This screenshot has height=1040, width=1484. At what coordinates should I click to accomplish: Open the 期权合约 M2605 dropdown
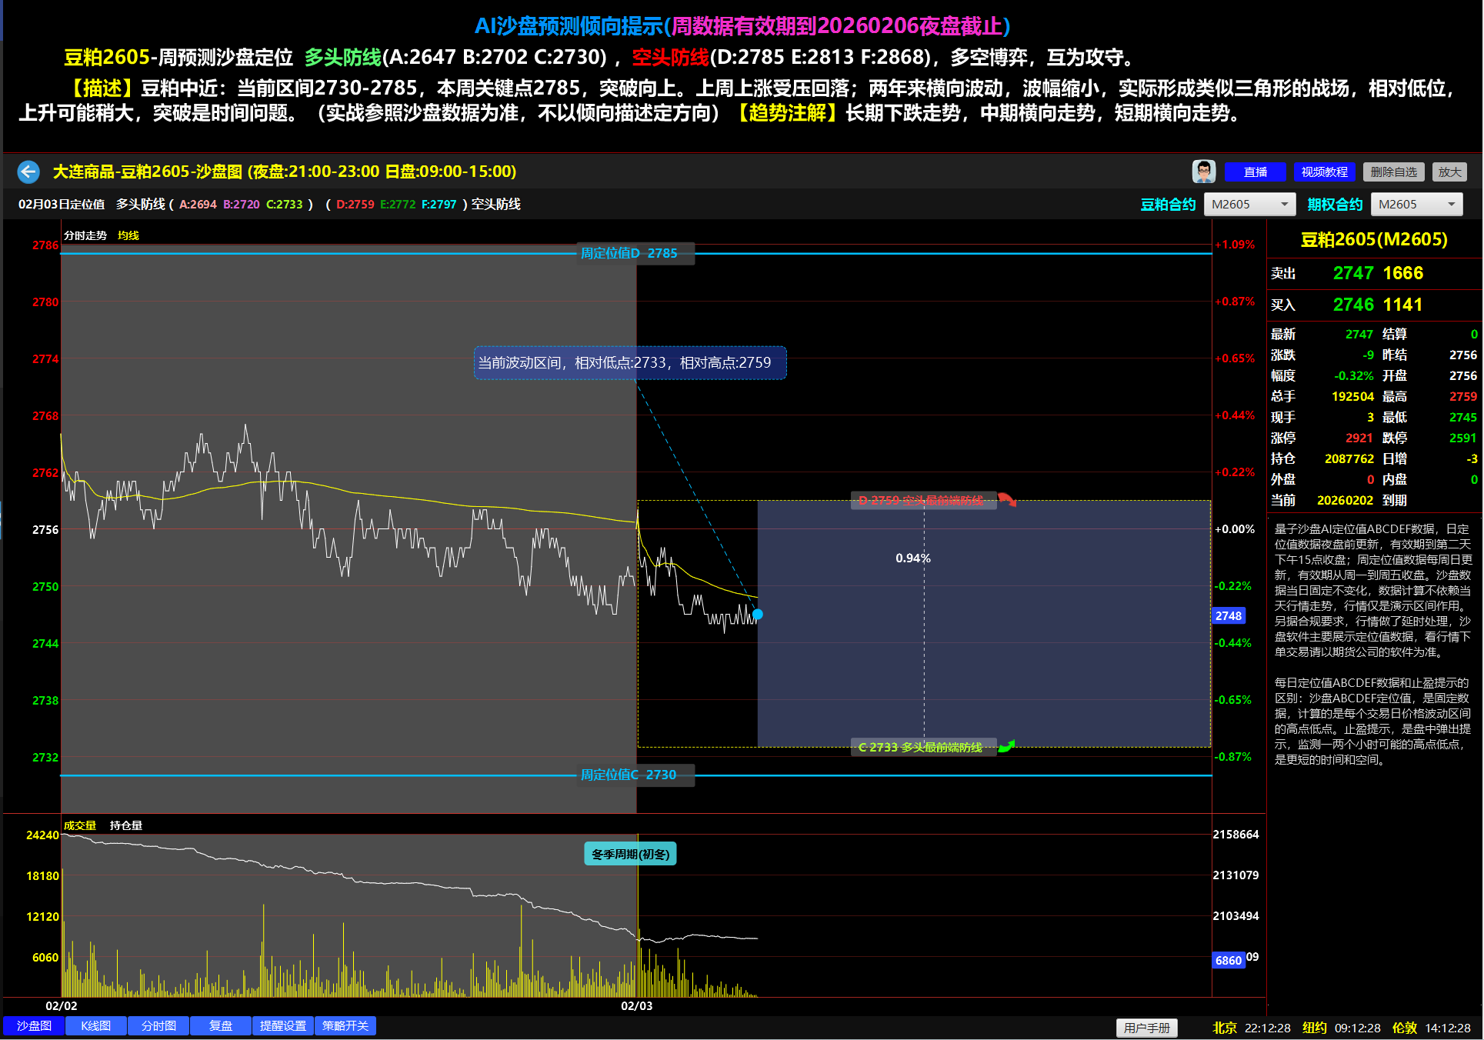pos(1416,204)
